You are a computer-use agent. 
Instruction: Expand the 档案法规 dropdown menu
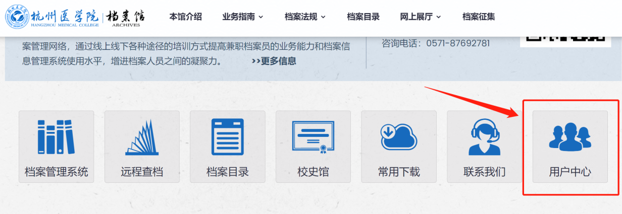click(x=305, y=17)
